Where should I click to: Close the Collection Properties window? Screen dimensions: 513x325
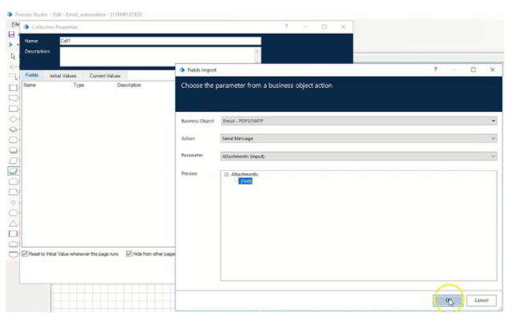click(344, 27)
